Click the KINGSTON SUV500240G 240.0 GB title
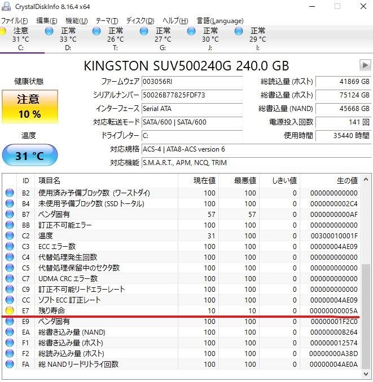The width and height of the screenshot is (373, 382). (186, 66)
